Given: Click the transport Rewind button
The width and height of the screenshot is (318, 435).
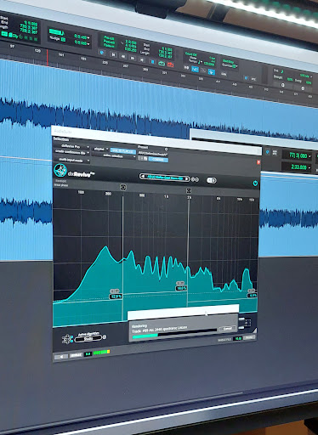Looking at the screenshot, I should point(123,56).
